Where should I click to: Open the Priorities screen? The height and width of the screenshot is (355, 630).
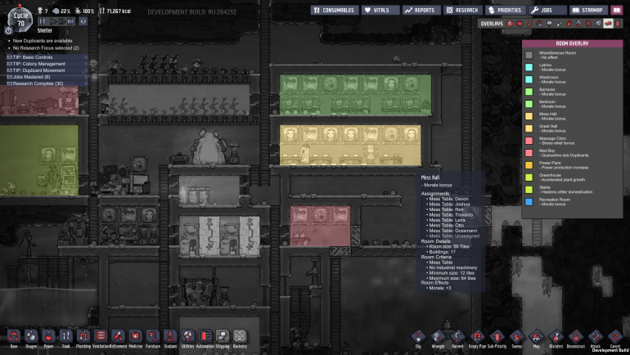pyautogui.click(x=505, y=10)
